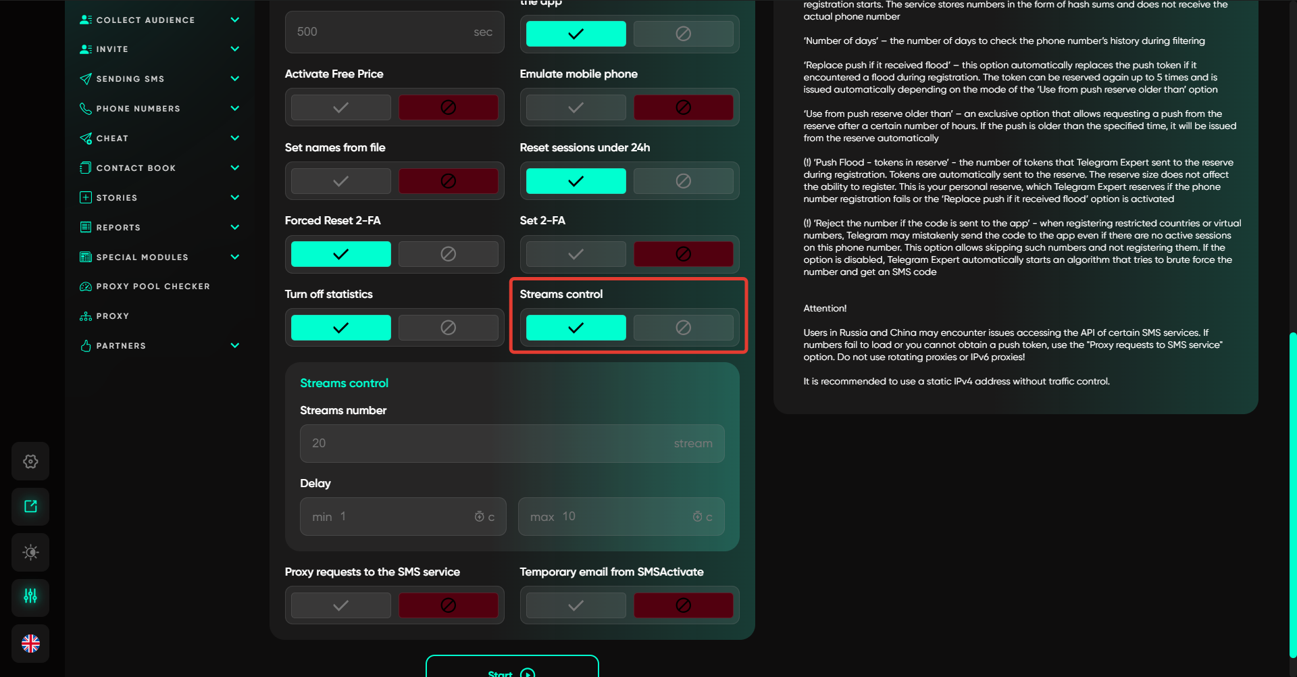Toggle the light/dark theme sun icon
This screenshot has height=677, width=1297.
click(30, 552)
